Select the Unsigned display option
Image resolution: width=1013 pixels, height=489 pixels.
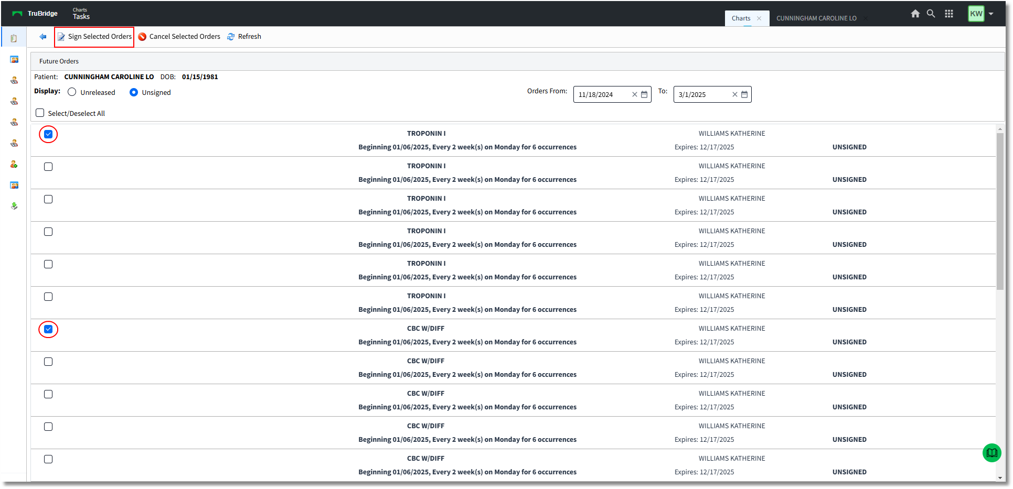(134, 92)
